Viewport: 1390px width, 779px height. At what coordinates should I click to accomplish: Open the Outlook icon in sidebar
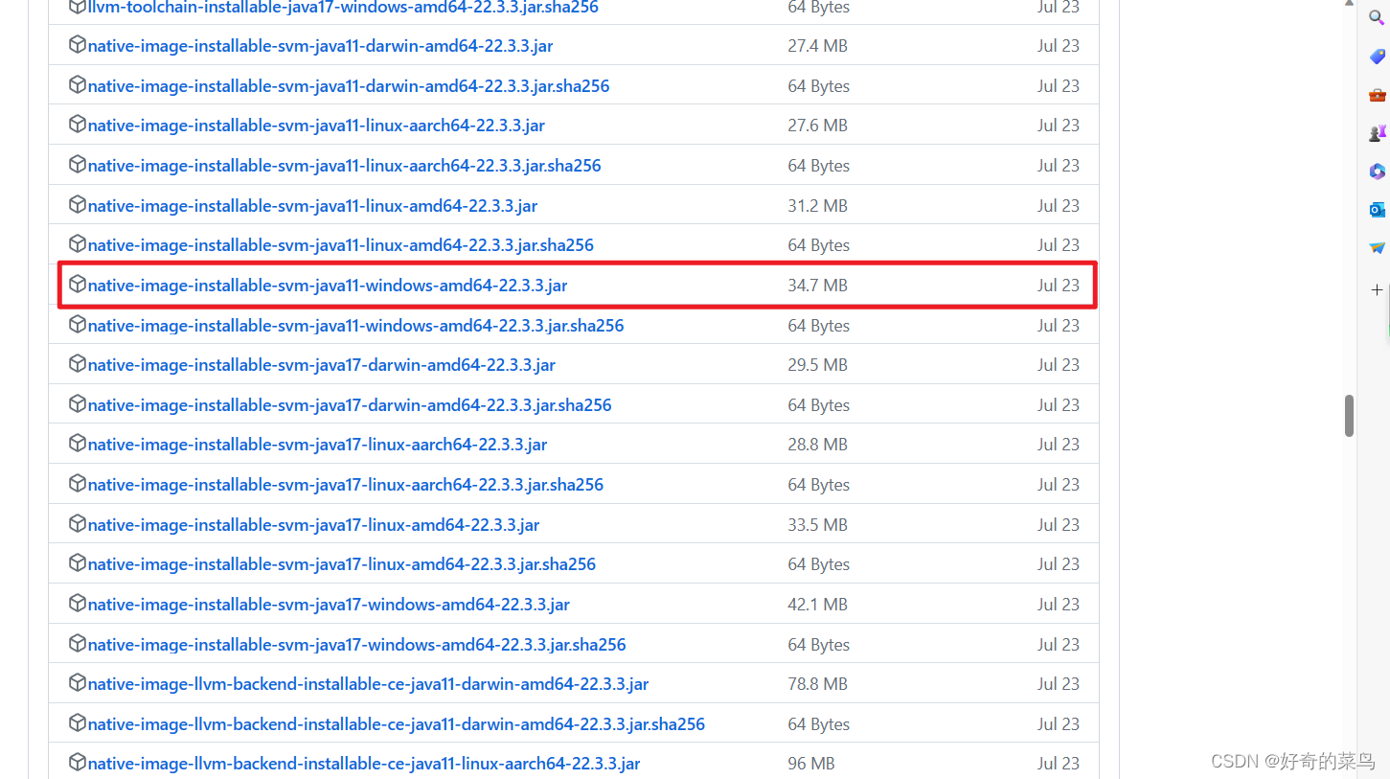click(1377, 210)
